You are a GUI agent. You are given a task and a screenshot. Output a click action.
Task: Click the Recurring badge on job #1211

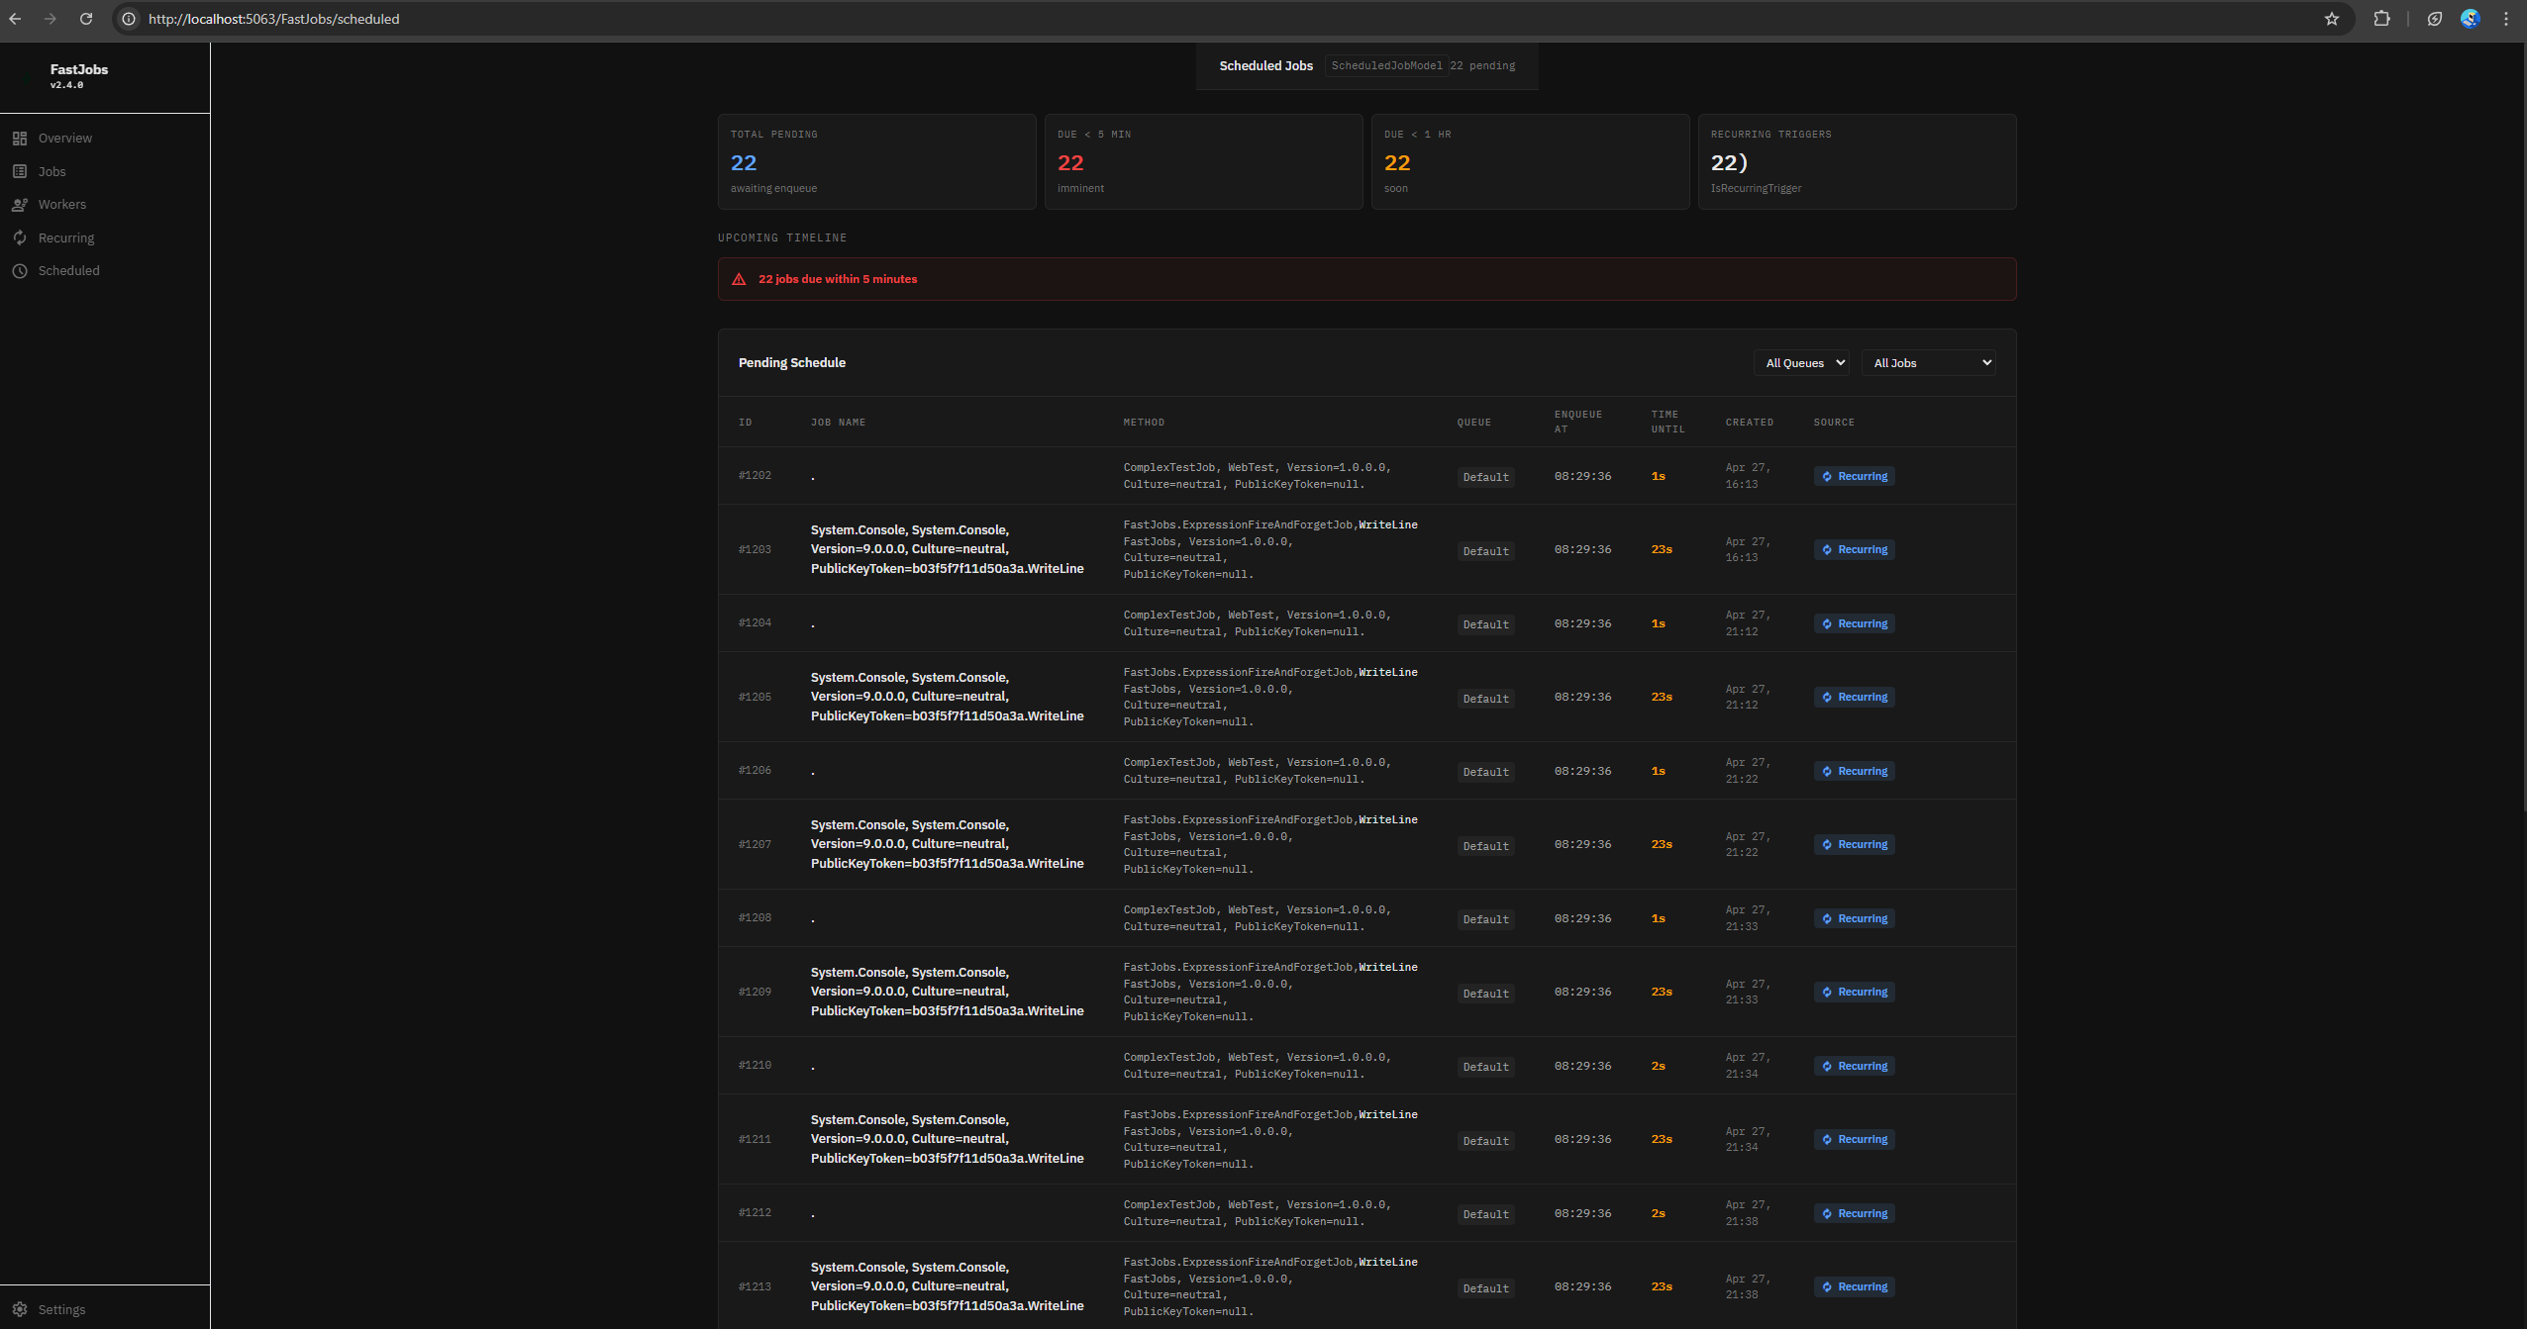pos(1854,1139)
